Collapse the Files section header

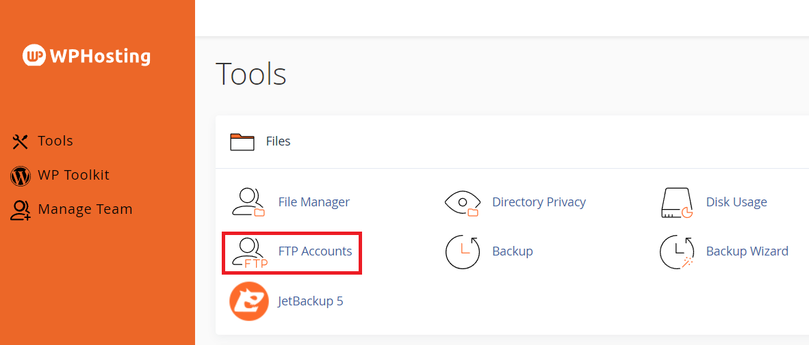click(278, 141)
